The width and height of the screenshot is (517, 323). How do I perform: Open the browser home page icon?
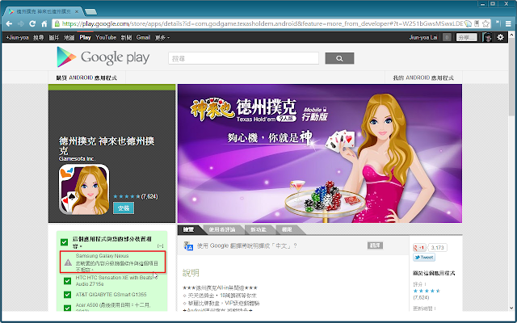click(x=44, y=23)
